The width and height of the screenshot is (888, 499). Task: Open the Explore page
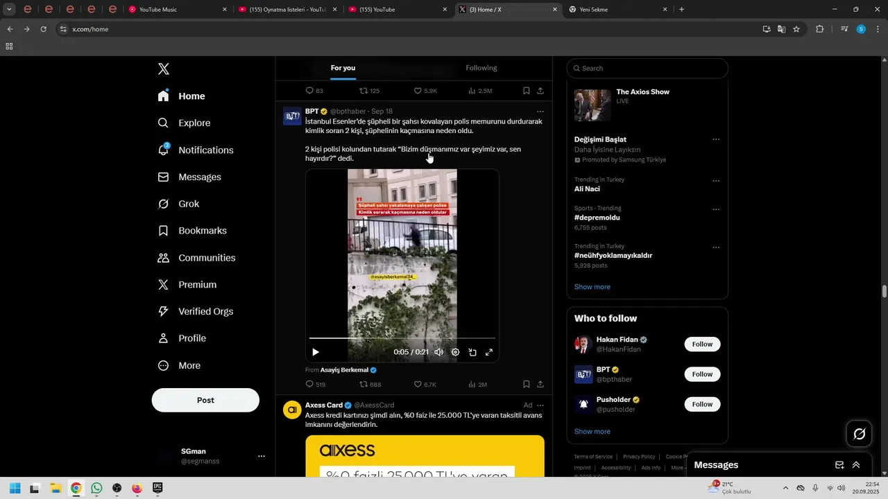(x=185, y=123)
